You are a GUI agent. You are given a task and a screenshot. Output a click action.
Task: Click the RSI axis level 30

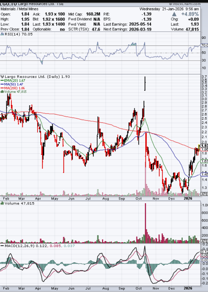tap(204, 60)
